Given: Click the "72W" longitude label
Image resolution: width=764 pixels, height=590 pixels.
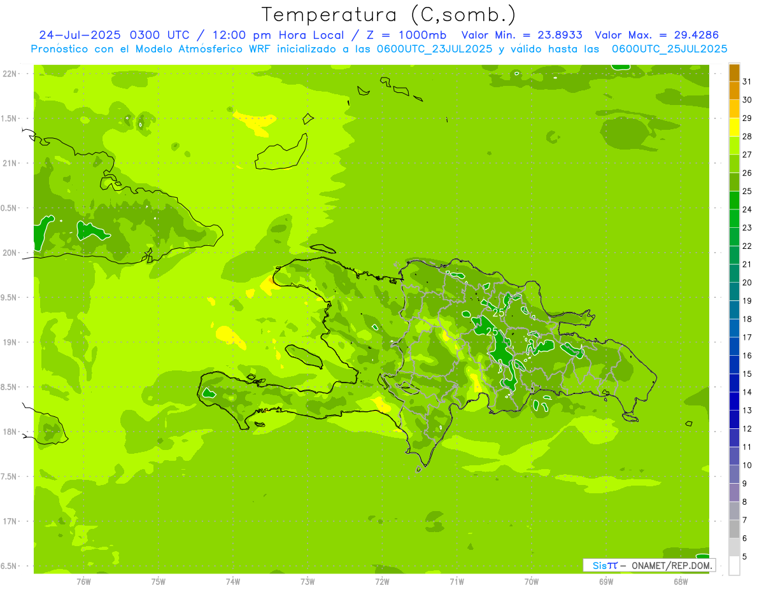Looking at the screenshot, I should tap(382, 581).
